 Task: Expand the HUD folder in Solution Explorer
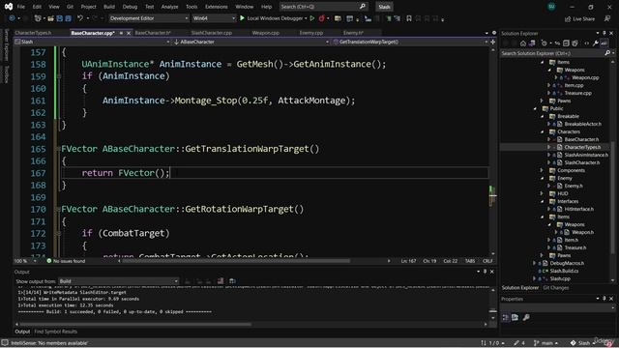pos(543,193)
